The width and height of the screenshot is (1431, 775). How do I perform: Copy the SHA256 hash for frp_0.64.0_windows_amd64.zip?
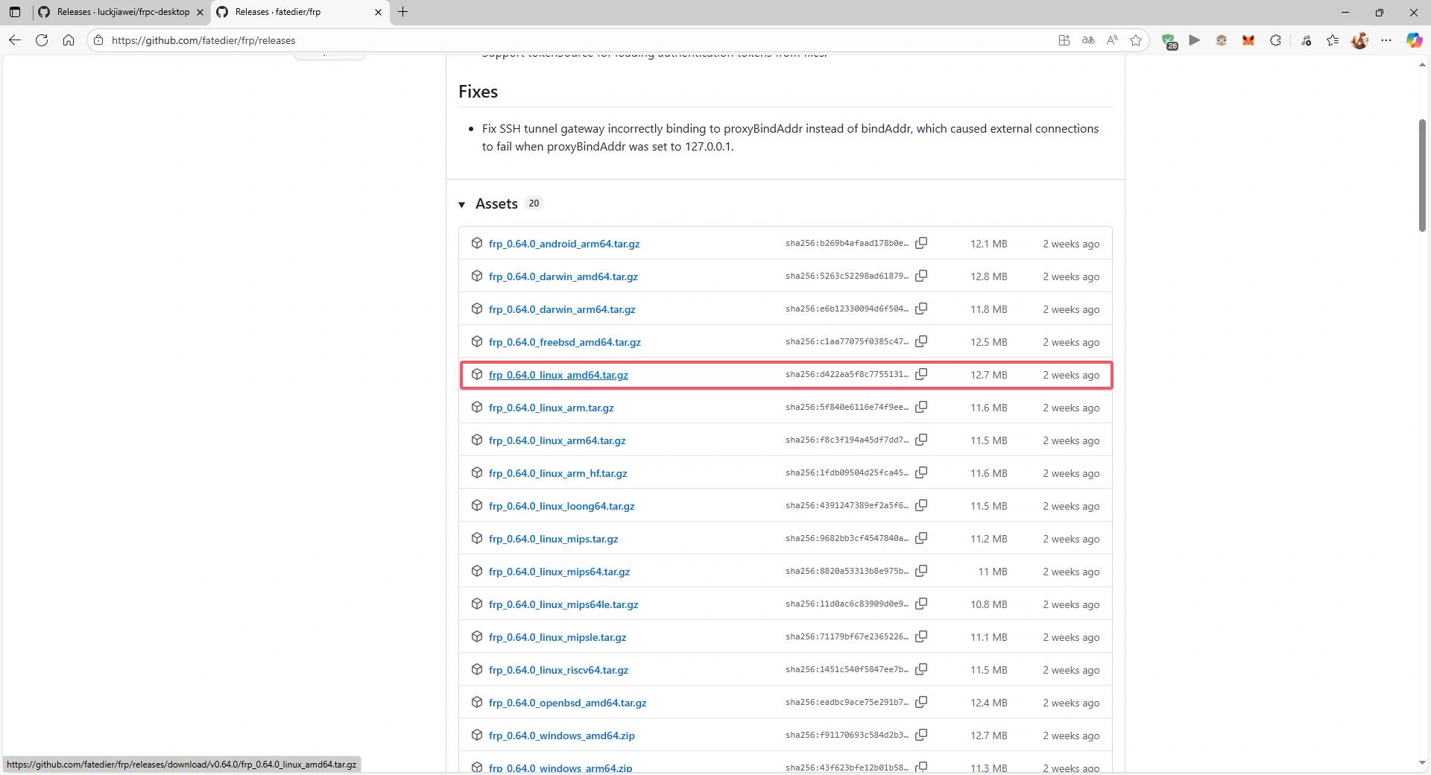[921, 735]
